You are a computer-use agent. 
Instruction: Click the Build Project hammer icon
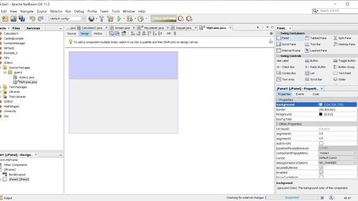click(102, 18)
